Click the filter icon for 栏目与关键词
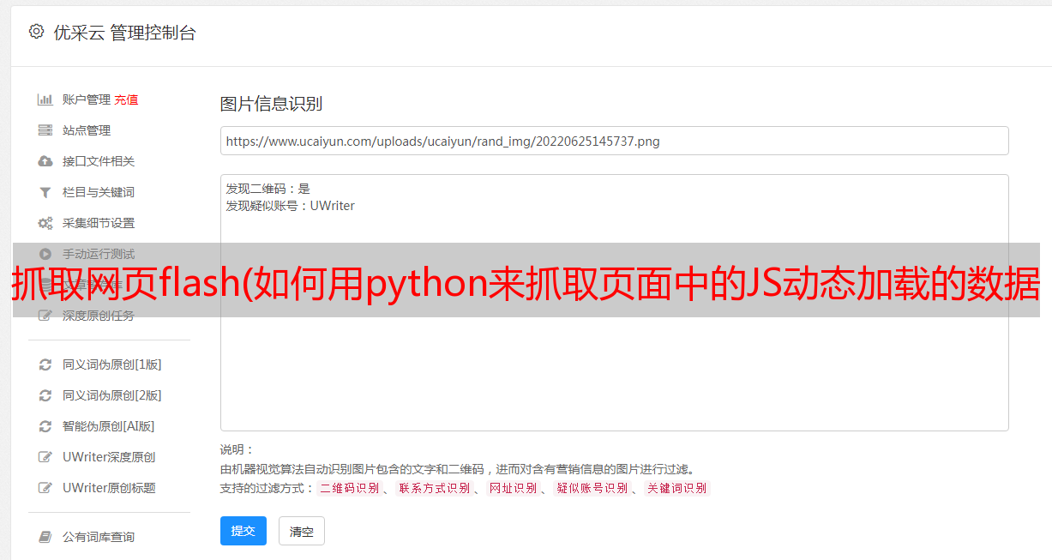The height and width of the screenshot is (560, 1052). [x=45, y=192]
